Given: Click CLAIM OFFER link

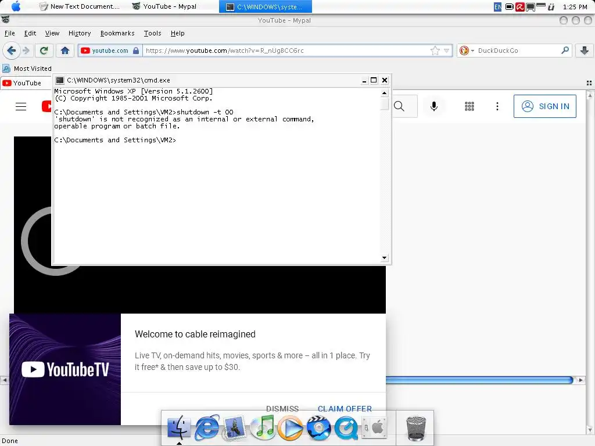Looking at the screenshot, I should point(345,408).
